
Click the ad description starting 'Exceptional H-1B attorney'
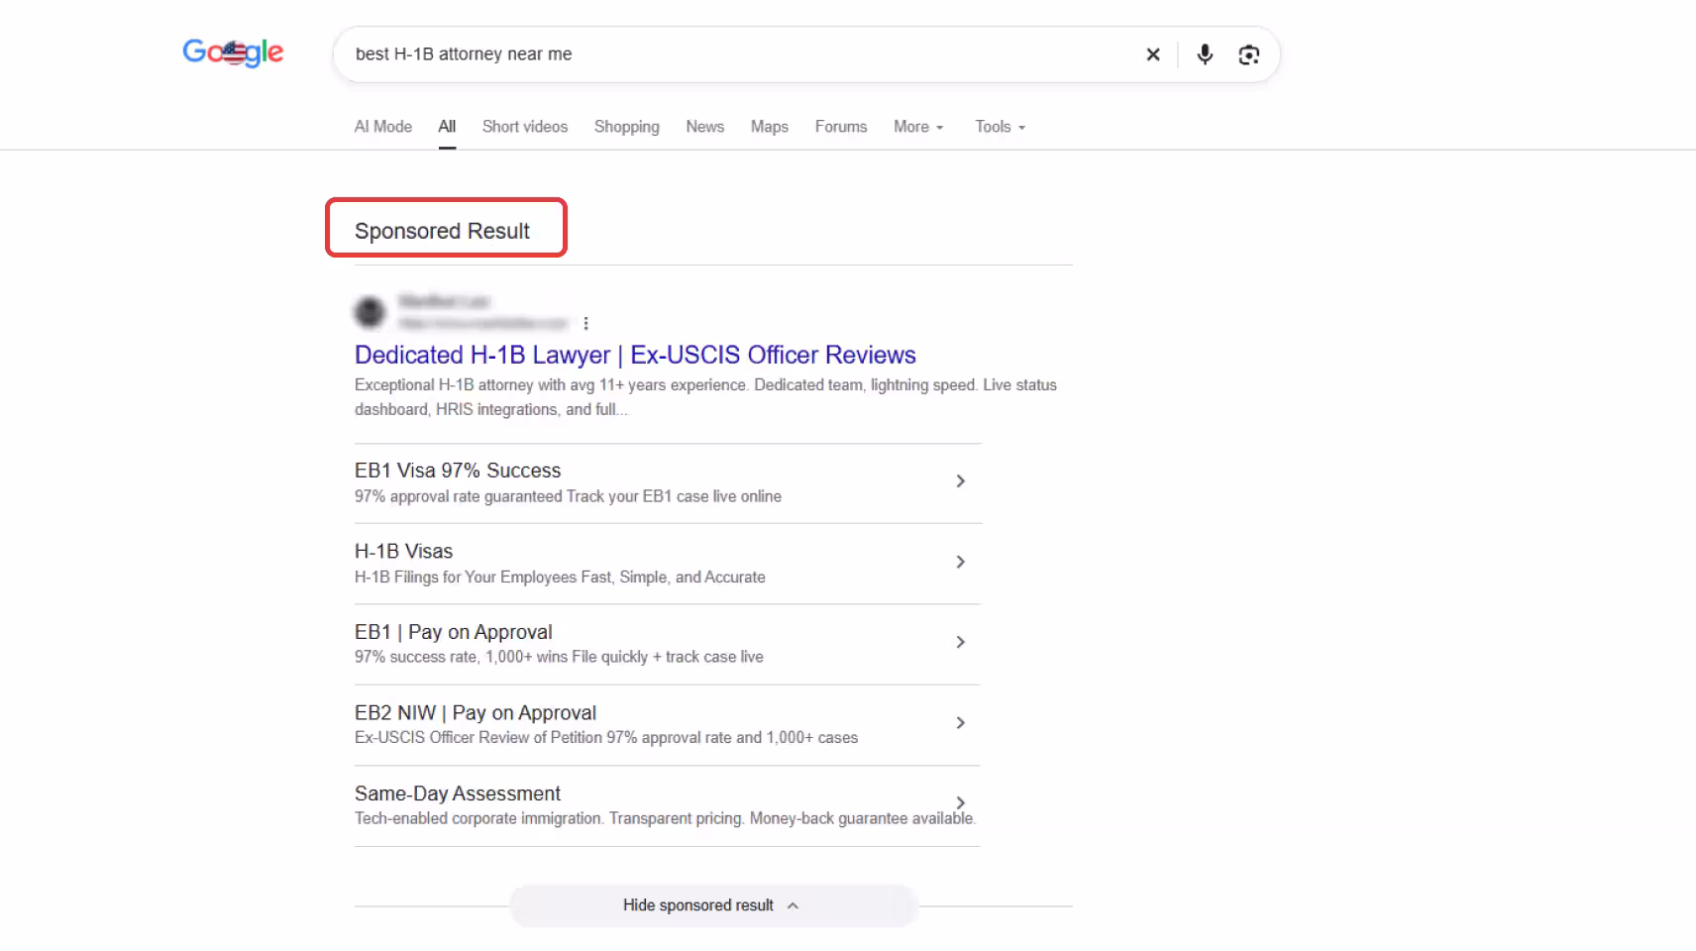[705, 397]
